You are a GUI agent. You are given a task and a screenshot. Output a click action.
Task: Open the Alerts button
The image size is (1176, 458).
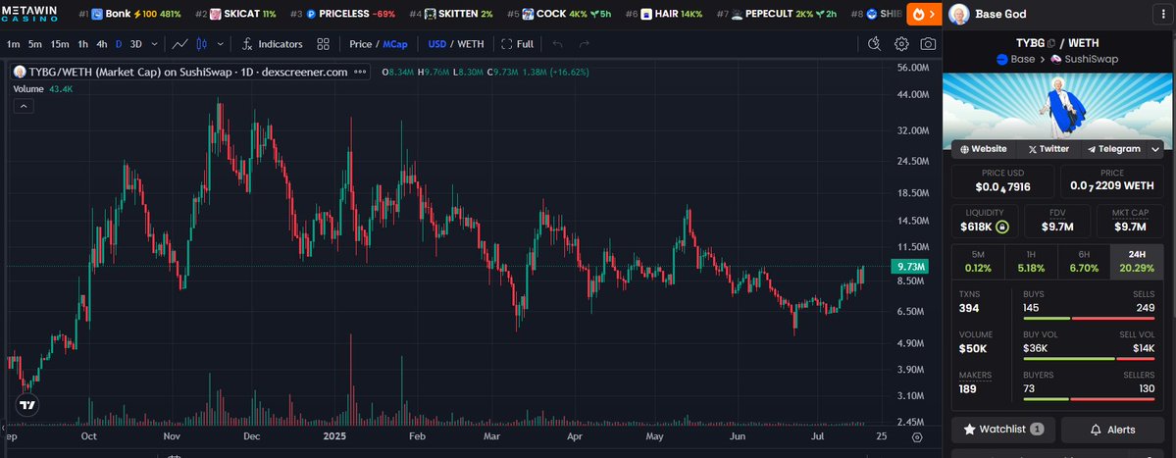click(1113, 430)
